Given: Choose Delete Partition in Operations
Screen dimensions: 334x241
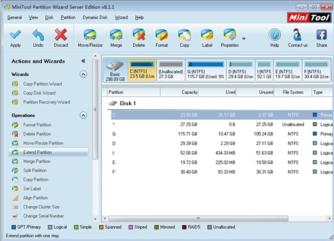Looking at the screenshot, I should pos(37,134).
